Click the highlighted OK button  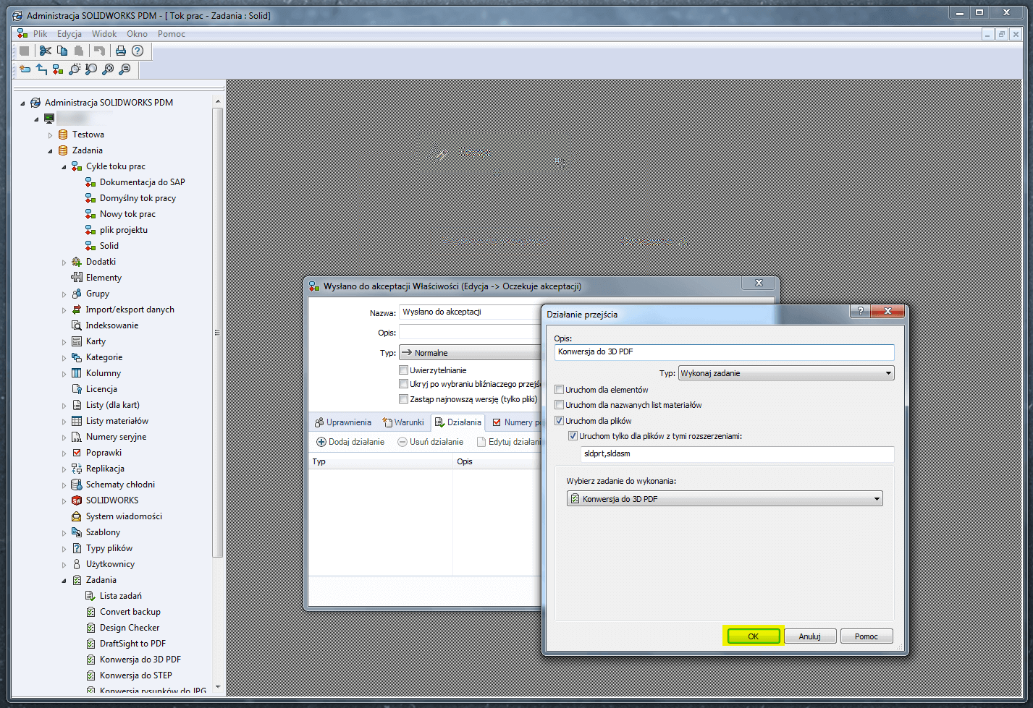[x=753, y=636]
